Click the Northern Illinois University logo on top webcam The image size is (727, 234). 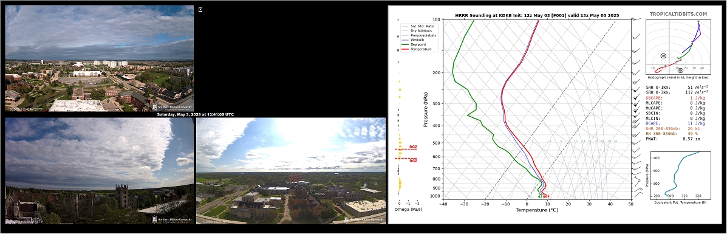coord(172,107)
